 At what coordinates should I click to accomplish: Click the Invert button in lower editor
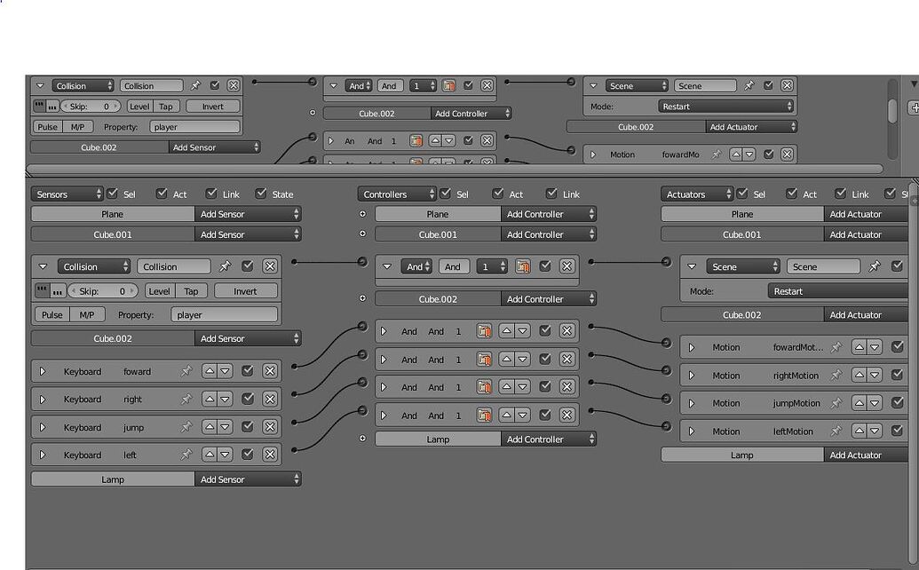click(x=245, y=291)
